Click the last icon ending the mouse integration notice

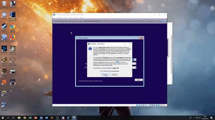click(165, 21)
